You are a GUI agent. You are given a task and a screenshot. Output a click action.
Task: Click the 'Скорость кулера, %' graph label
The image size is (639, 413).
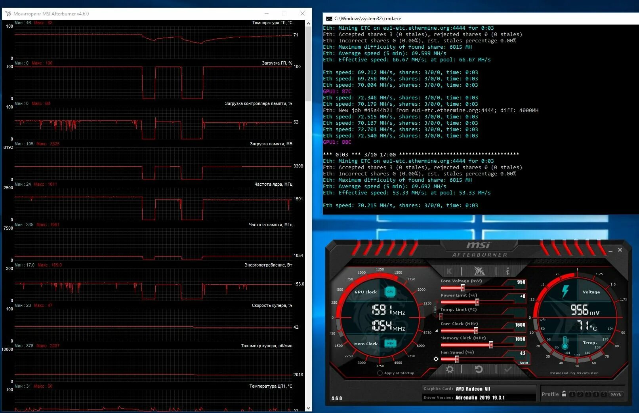[272, 305]
